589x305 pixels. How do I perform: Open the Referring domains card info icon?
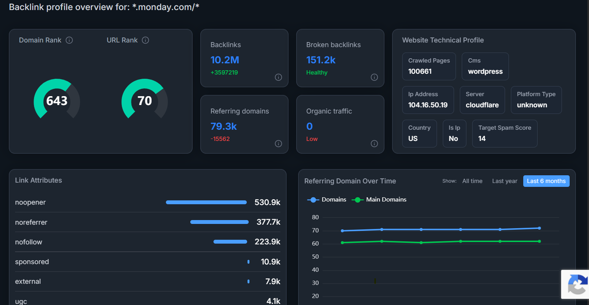coord(278,144)
